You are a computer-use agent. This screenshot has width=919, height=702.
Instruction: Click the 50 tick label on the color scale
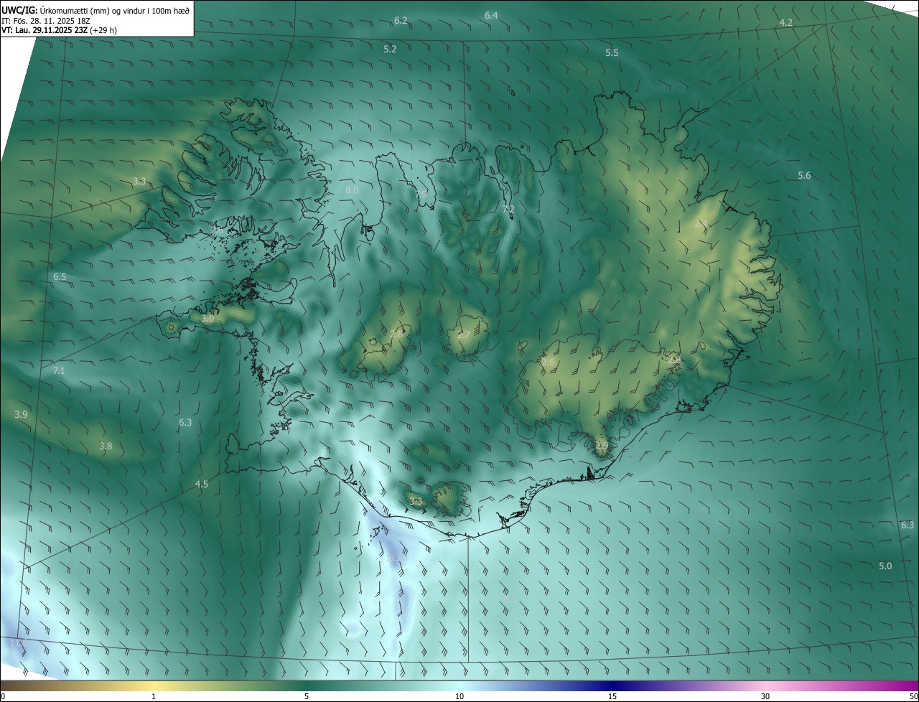(x=913, y=696)
